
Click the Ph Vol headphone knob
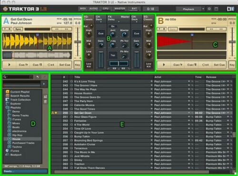(x=124, y=46)
